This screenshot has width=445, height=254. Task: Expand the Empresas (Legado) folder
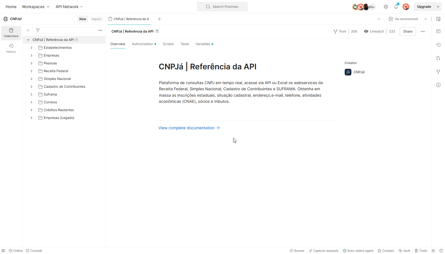point(31,118)
